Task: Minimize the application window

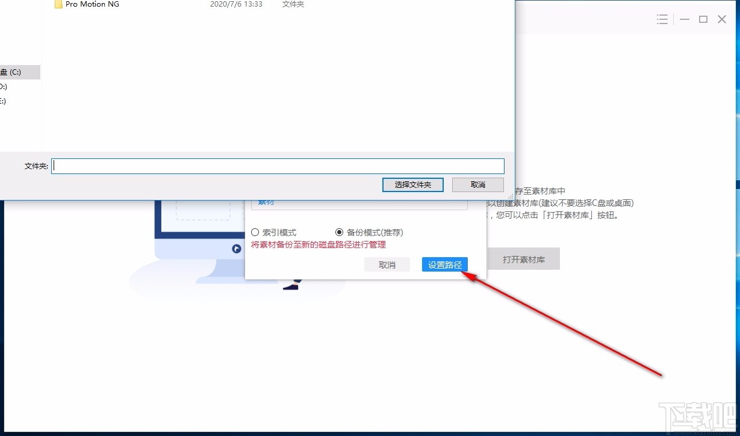Action: (685, 19)
